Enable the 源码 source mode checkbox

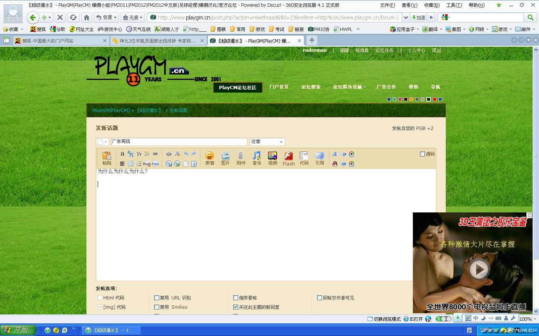click(423, 154)
